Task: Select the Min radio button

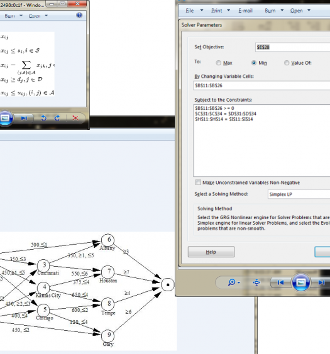Action: pyautogui.click(x=254, y=63)
